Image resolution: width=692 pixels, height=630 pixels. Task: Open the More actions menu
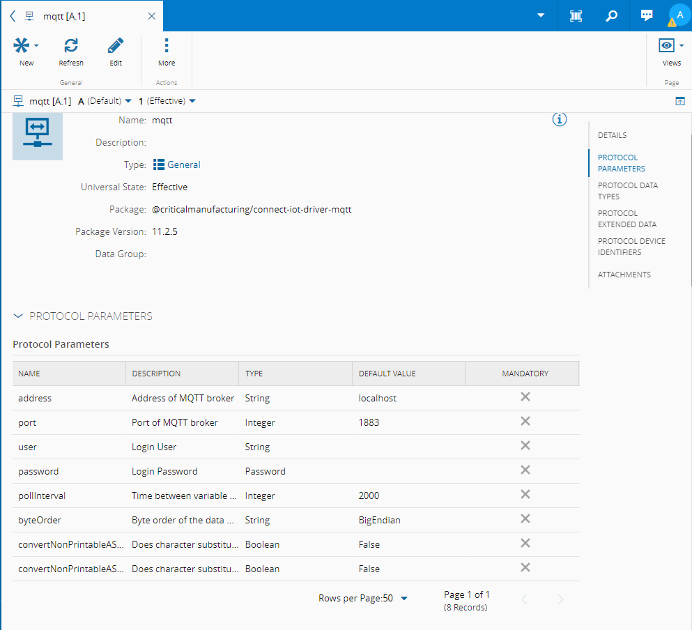point(167,46)
